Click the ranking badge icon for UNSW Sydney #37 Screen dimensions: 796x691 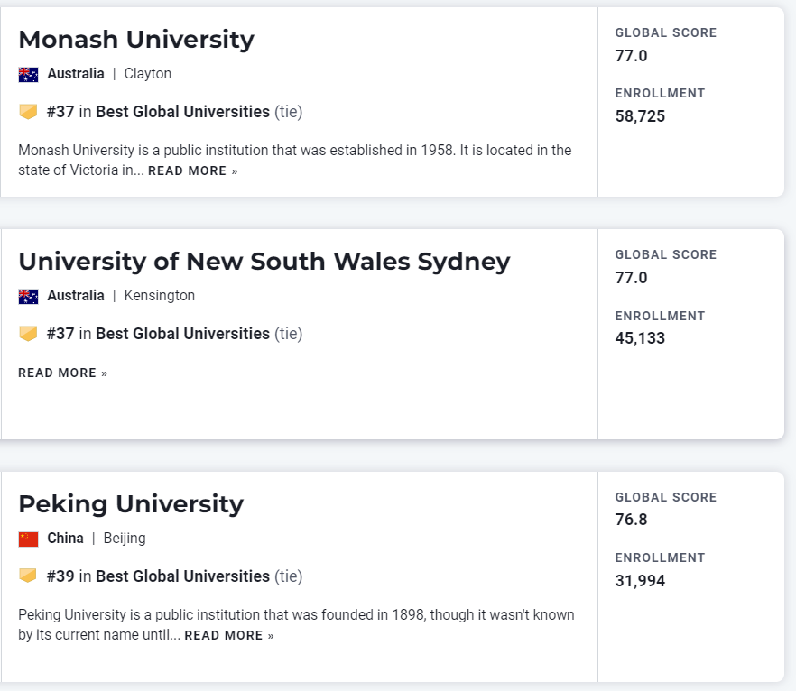coord(28,334)
